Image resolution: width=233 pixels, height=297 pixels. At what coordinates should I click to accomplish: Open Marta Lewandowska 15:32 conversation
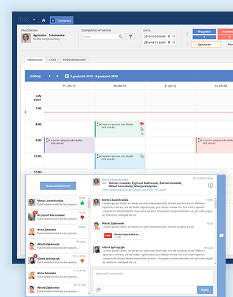coord(57,202)
